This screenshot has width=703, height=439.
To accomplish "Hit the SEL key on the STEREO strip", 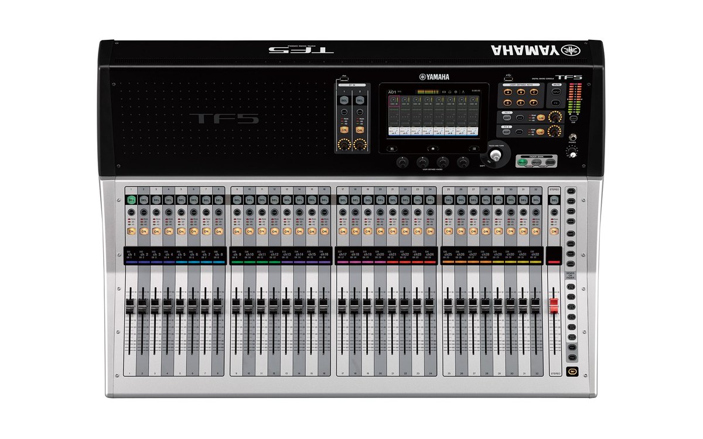I will click(x=554, y=200).
